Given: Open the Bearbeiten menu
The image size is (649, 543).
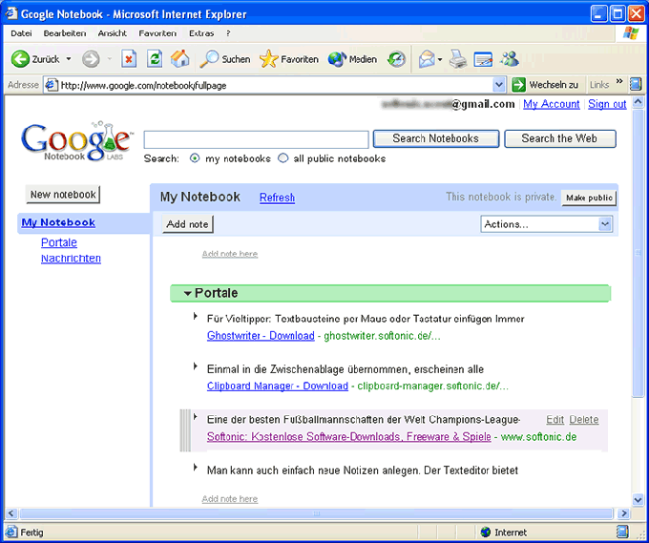Looking at the screenshot, I should (65, 33).
